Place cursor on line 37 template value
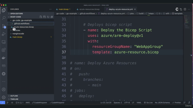Viewport: 193px width, 108px height. coord(136,52)
